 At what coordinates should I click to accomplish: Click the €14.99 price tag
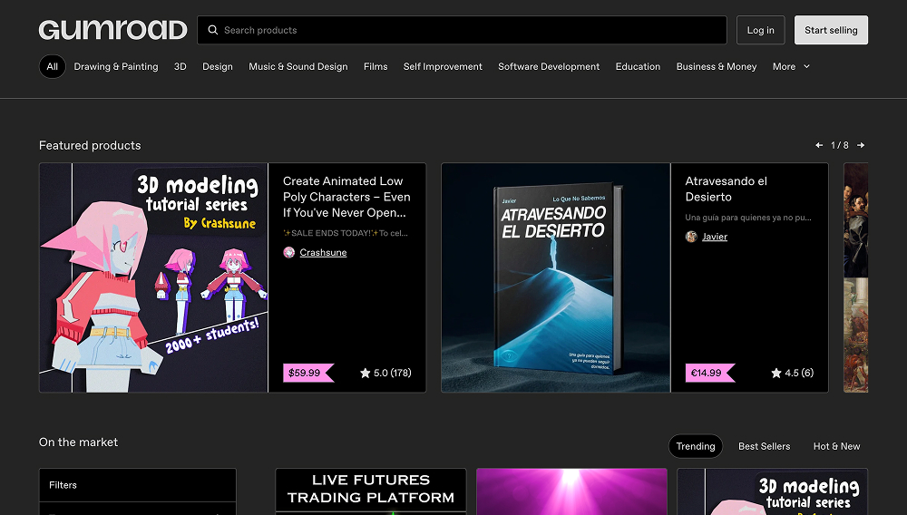710,373
